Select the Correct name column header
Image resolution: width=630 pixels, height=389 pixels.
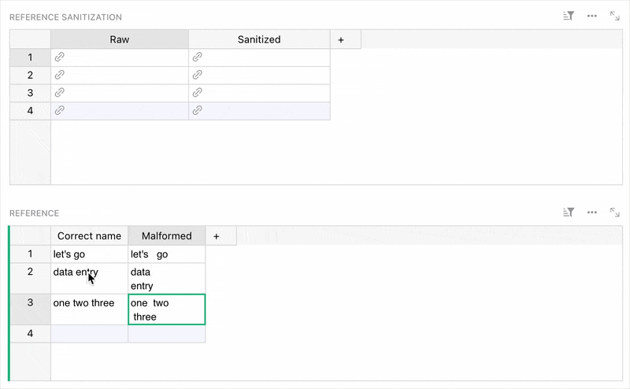[89, 235]
